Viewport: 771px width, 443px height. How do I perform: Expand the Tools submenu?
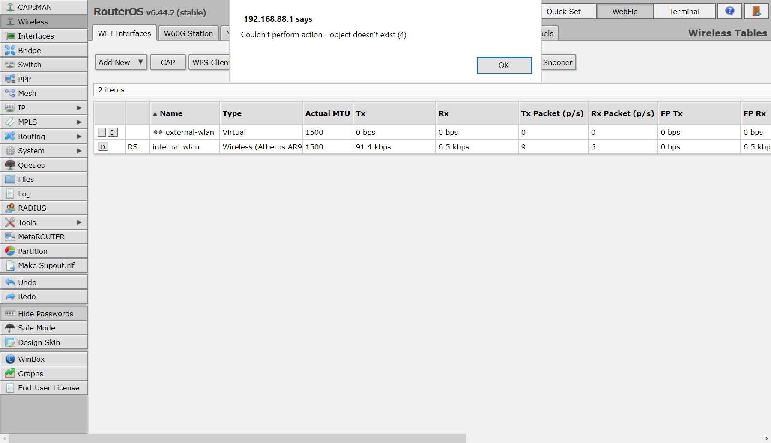79,222
